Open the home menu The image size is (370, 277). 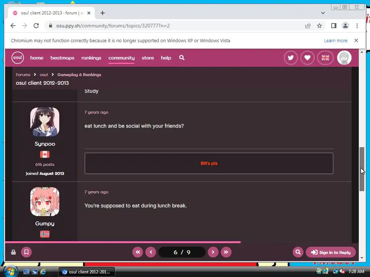click(37, 58)
